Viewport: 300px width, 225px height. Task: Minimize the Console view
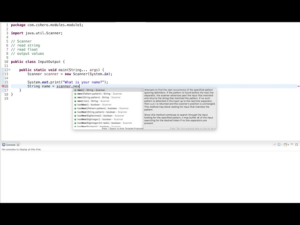point(292,144)
